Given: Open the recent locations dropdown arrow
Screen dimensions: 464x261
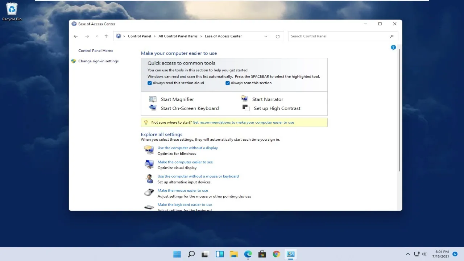Looking at the screenshot, I should tap(97, 36).
